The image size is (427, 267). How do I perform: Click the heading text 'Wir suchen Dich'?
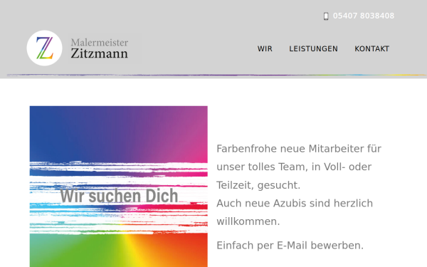click(119, 195)
